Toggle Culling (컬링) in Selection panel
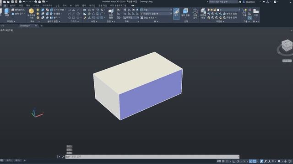The height and width of the screenshot is (164, 293). tap(176, 13)
